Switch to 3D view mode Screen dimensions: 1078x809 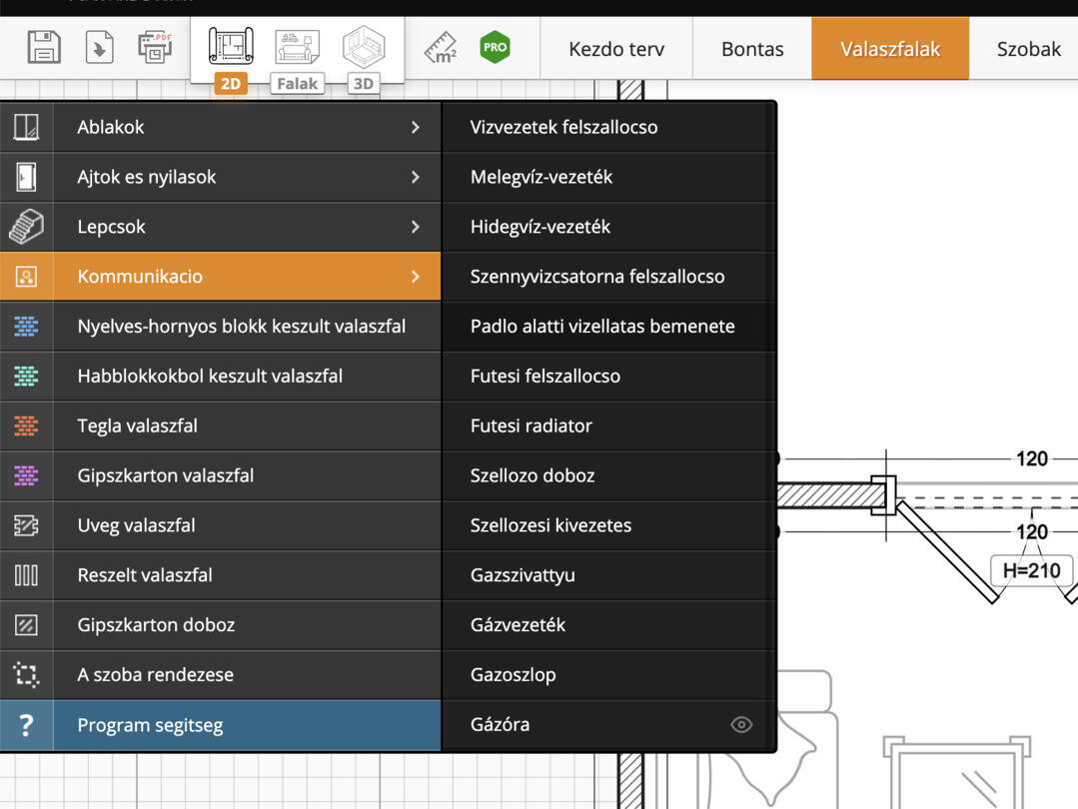(363, 59)
